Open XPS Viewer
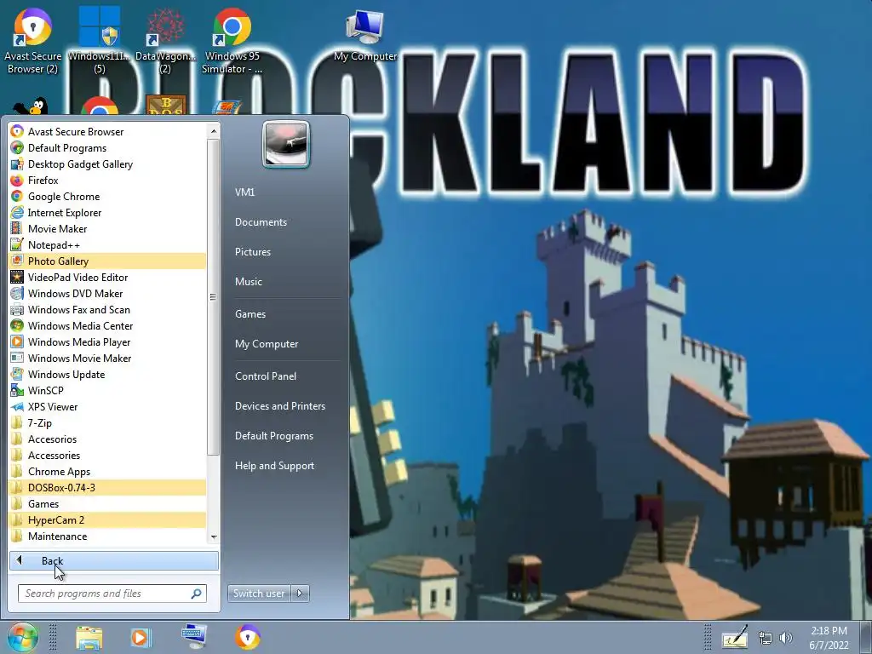 (108, 406)
